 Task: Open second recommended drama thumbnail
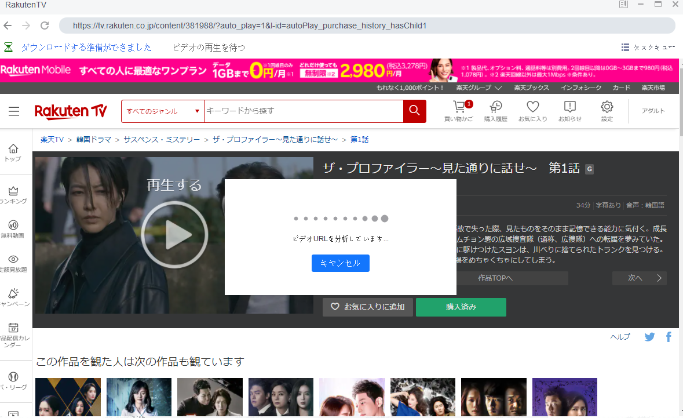139,397
